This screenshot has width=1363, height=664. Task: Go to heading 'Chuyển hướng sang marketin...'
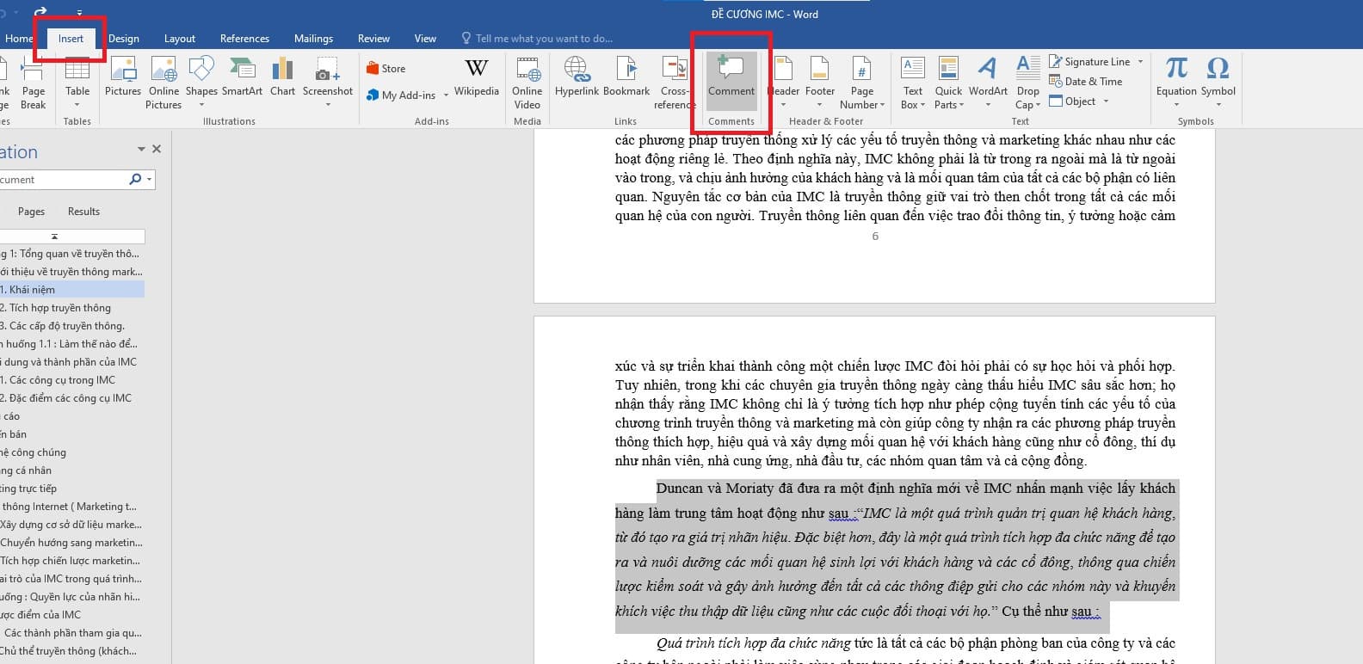[72, 543]
